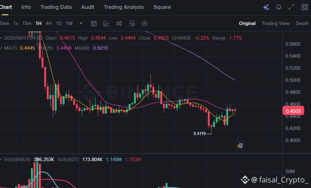This screenshot has height=188, width=311.
Task: Click the Range value 1.77%
Action: [235, 38]
